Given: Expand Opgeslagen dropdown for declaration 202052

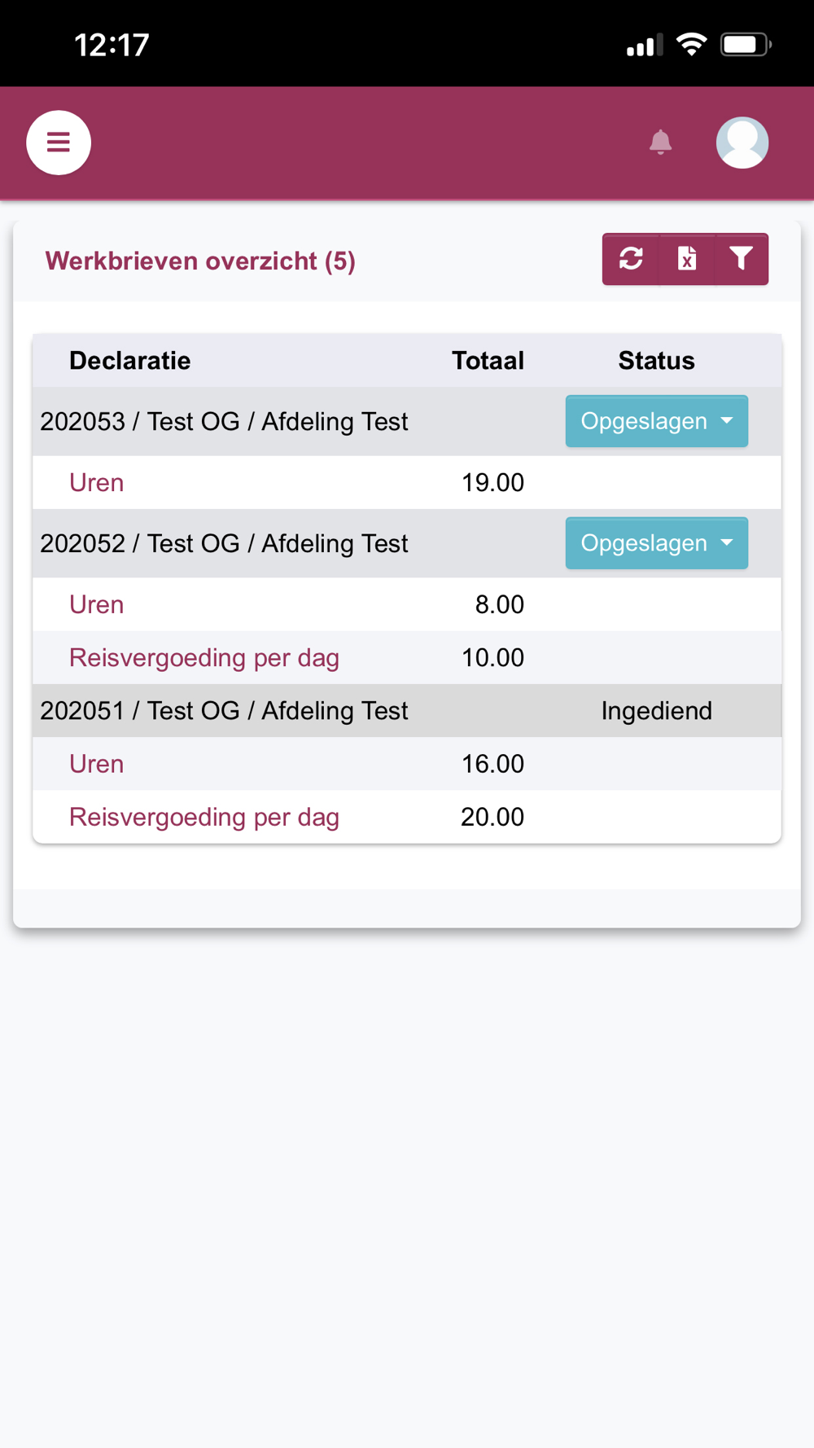Looking at the screenshot, I should click(656, 543).
